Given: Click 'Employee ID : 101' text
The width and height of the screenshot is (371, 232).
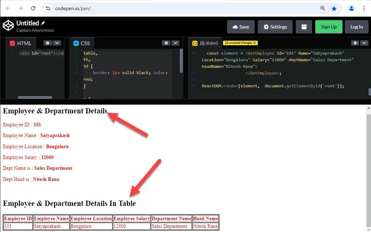Looking at the screenshot, I should 22,125.
